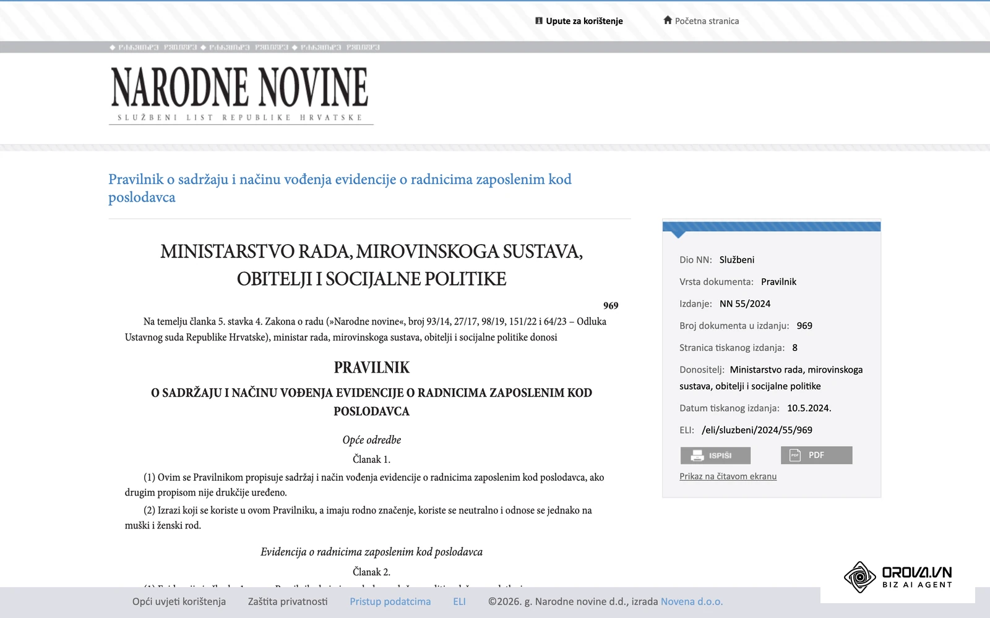Open Zaštita privatnosti footer link
990x618 pixels.
pyautogui.click(x=288, y=601)
